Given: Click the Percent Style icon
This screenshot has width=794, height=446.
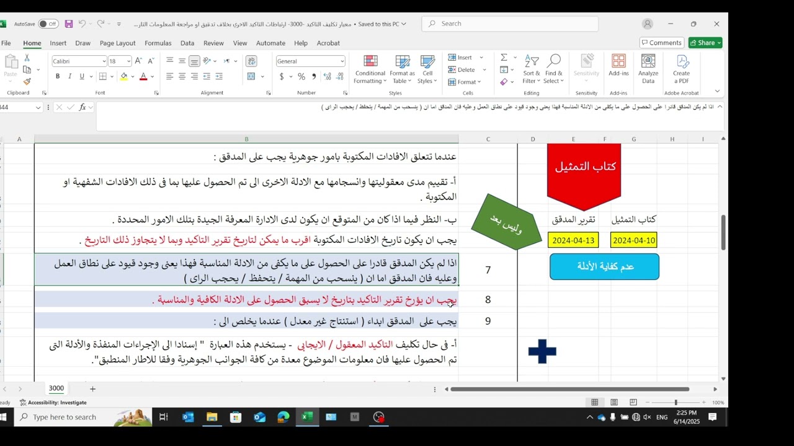Looking at the screenshot, I should [301, 76].
